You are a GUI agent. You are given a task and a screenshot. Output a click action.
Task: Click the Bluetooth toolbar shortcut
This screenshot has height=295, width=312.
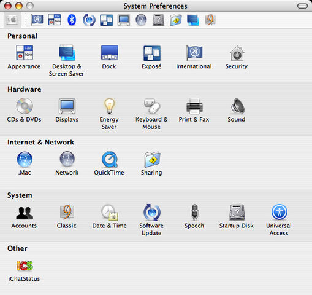72,20
